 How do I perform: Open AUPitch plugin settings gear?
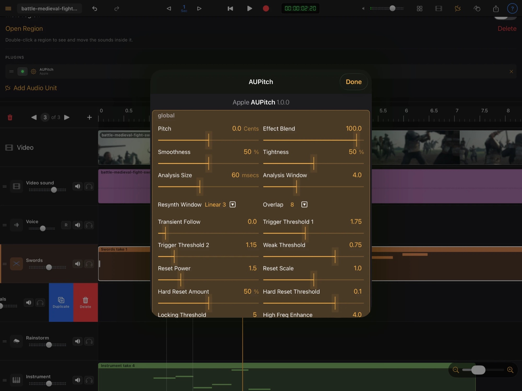tap(34, 71)
